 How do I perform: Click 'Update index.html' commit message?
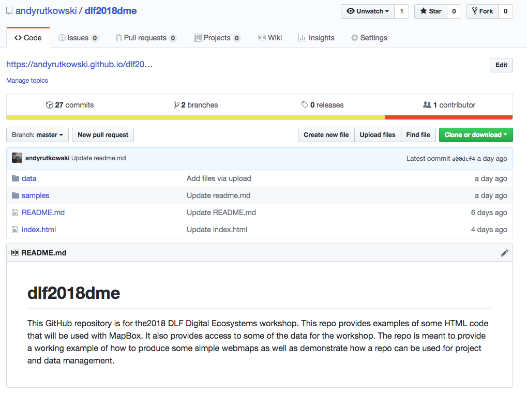pyautogui.click(x=217, y=230)
